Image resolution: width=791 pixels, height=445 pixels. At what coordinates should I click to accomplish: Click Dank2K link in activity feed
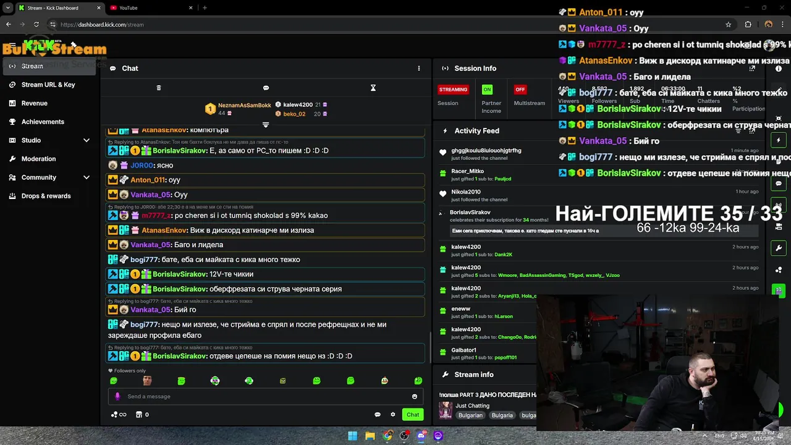coord(503,255)
